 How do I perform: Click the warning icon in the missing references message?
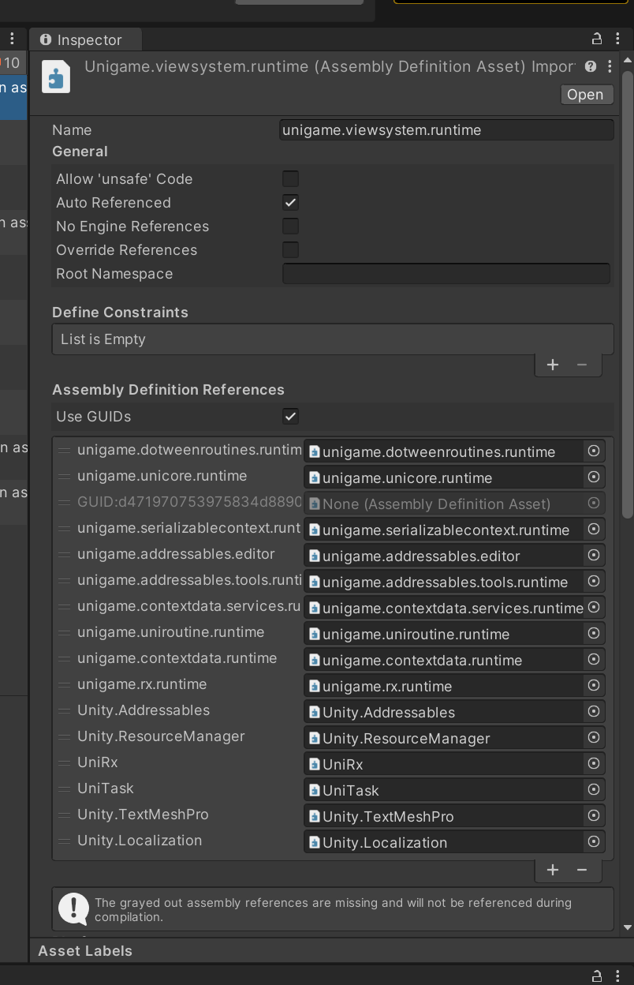pyautogui.click(x=73, y=908)
